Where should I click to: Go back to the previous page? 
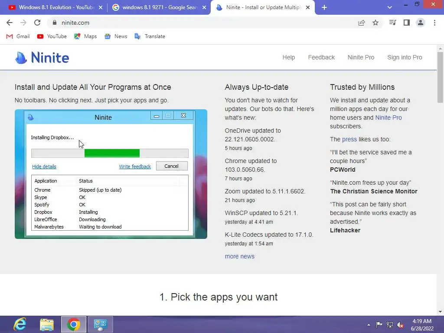point(10,23)
